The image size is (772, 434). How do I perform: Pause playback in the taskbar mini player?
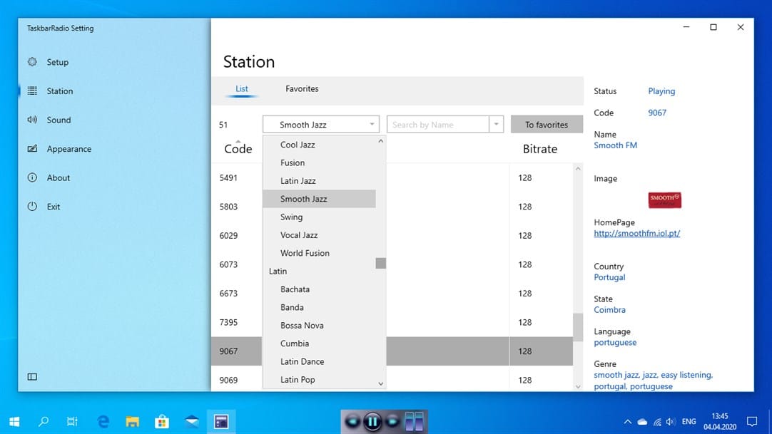tap(372, 420)
